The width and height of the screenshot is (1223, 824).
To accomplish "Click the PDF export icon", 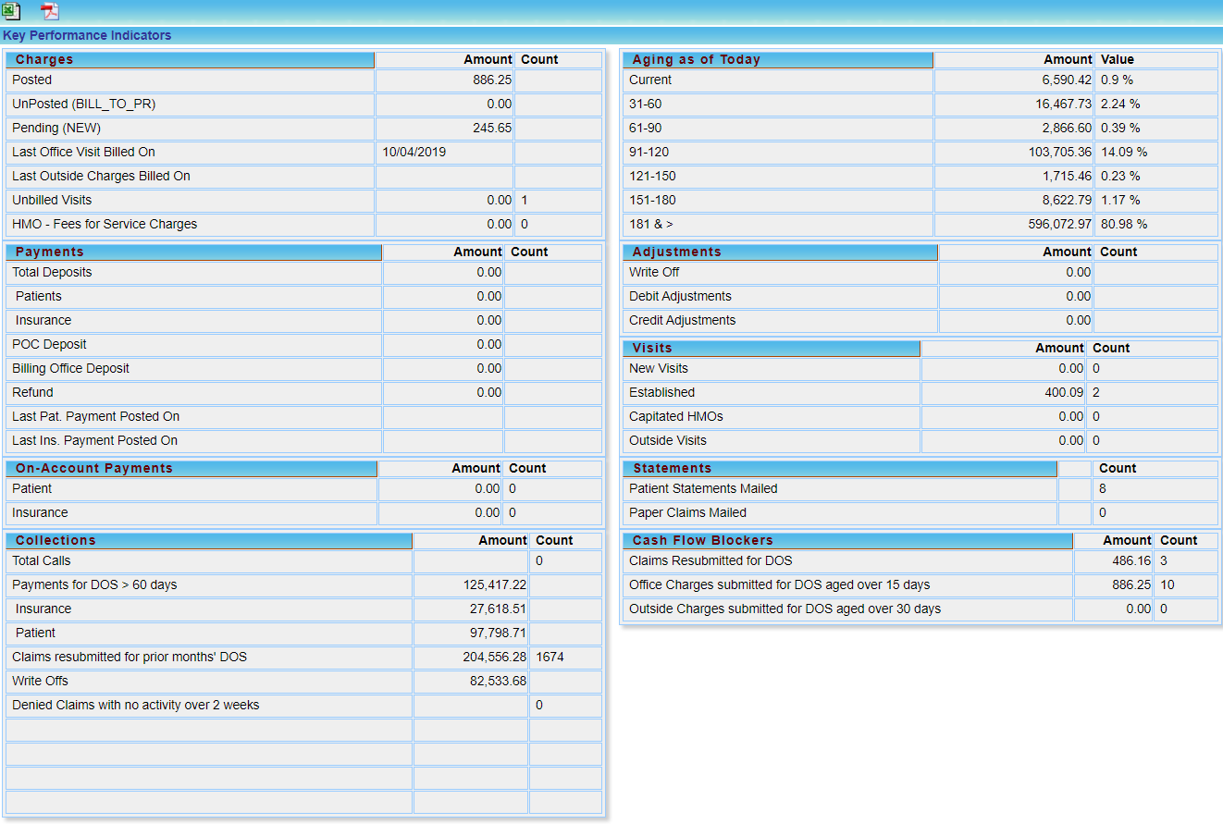I will click(49, 11).
